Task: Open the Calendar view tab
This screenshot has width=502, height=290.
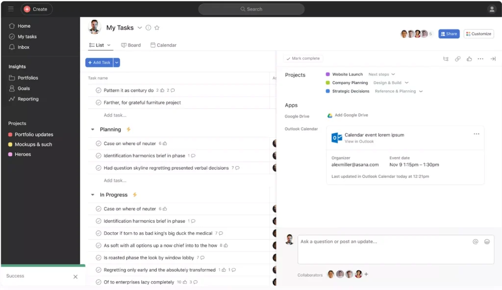Action: click(x=163, y=45)
